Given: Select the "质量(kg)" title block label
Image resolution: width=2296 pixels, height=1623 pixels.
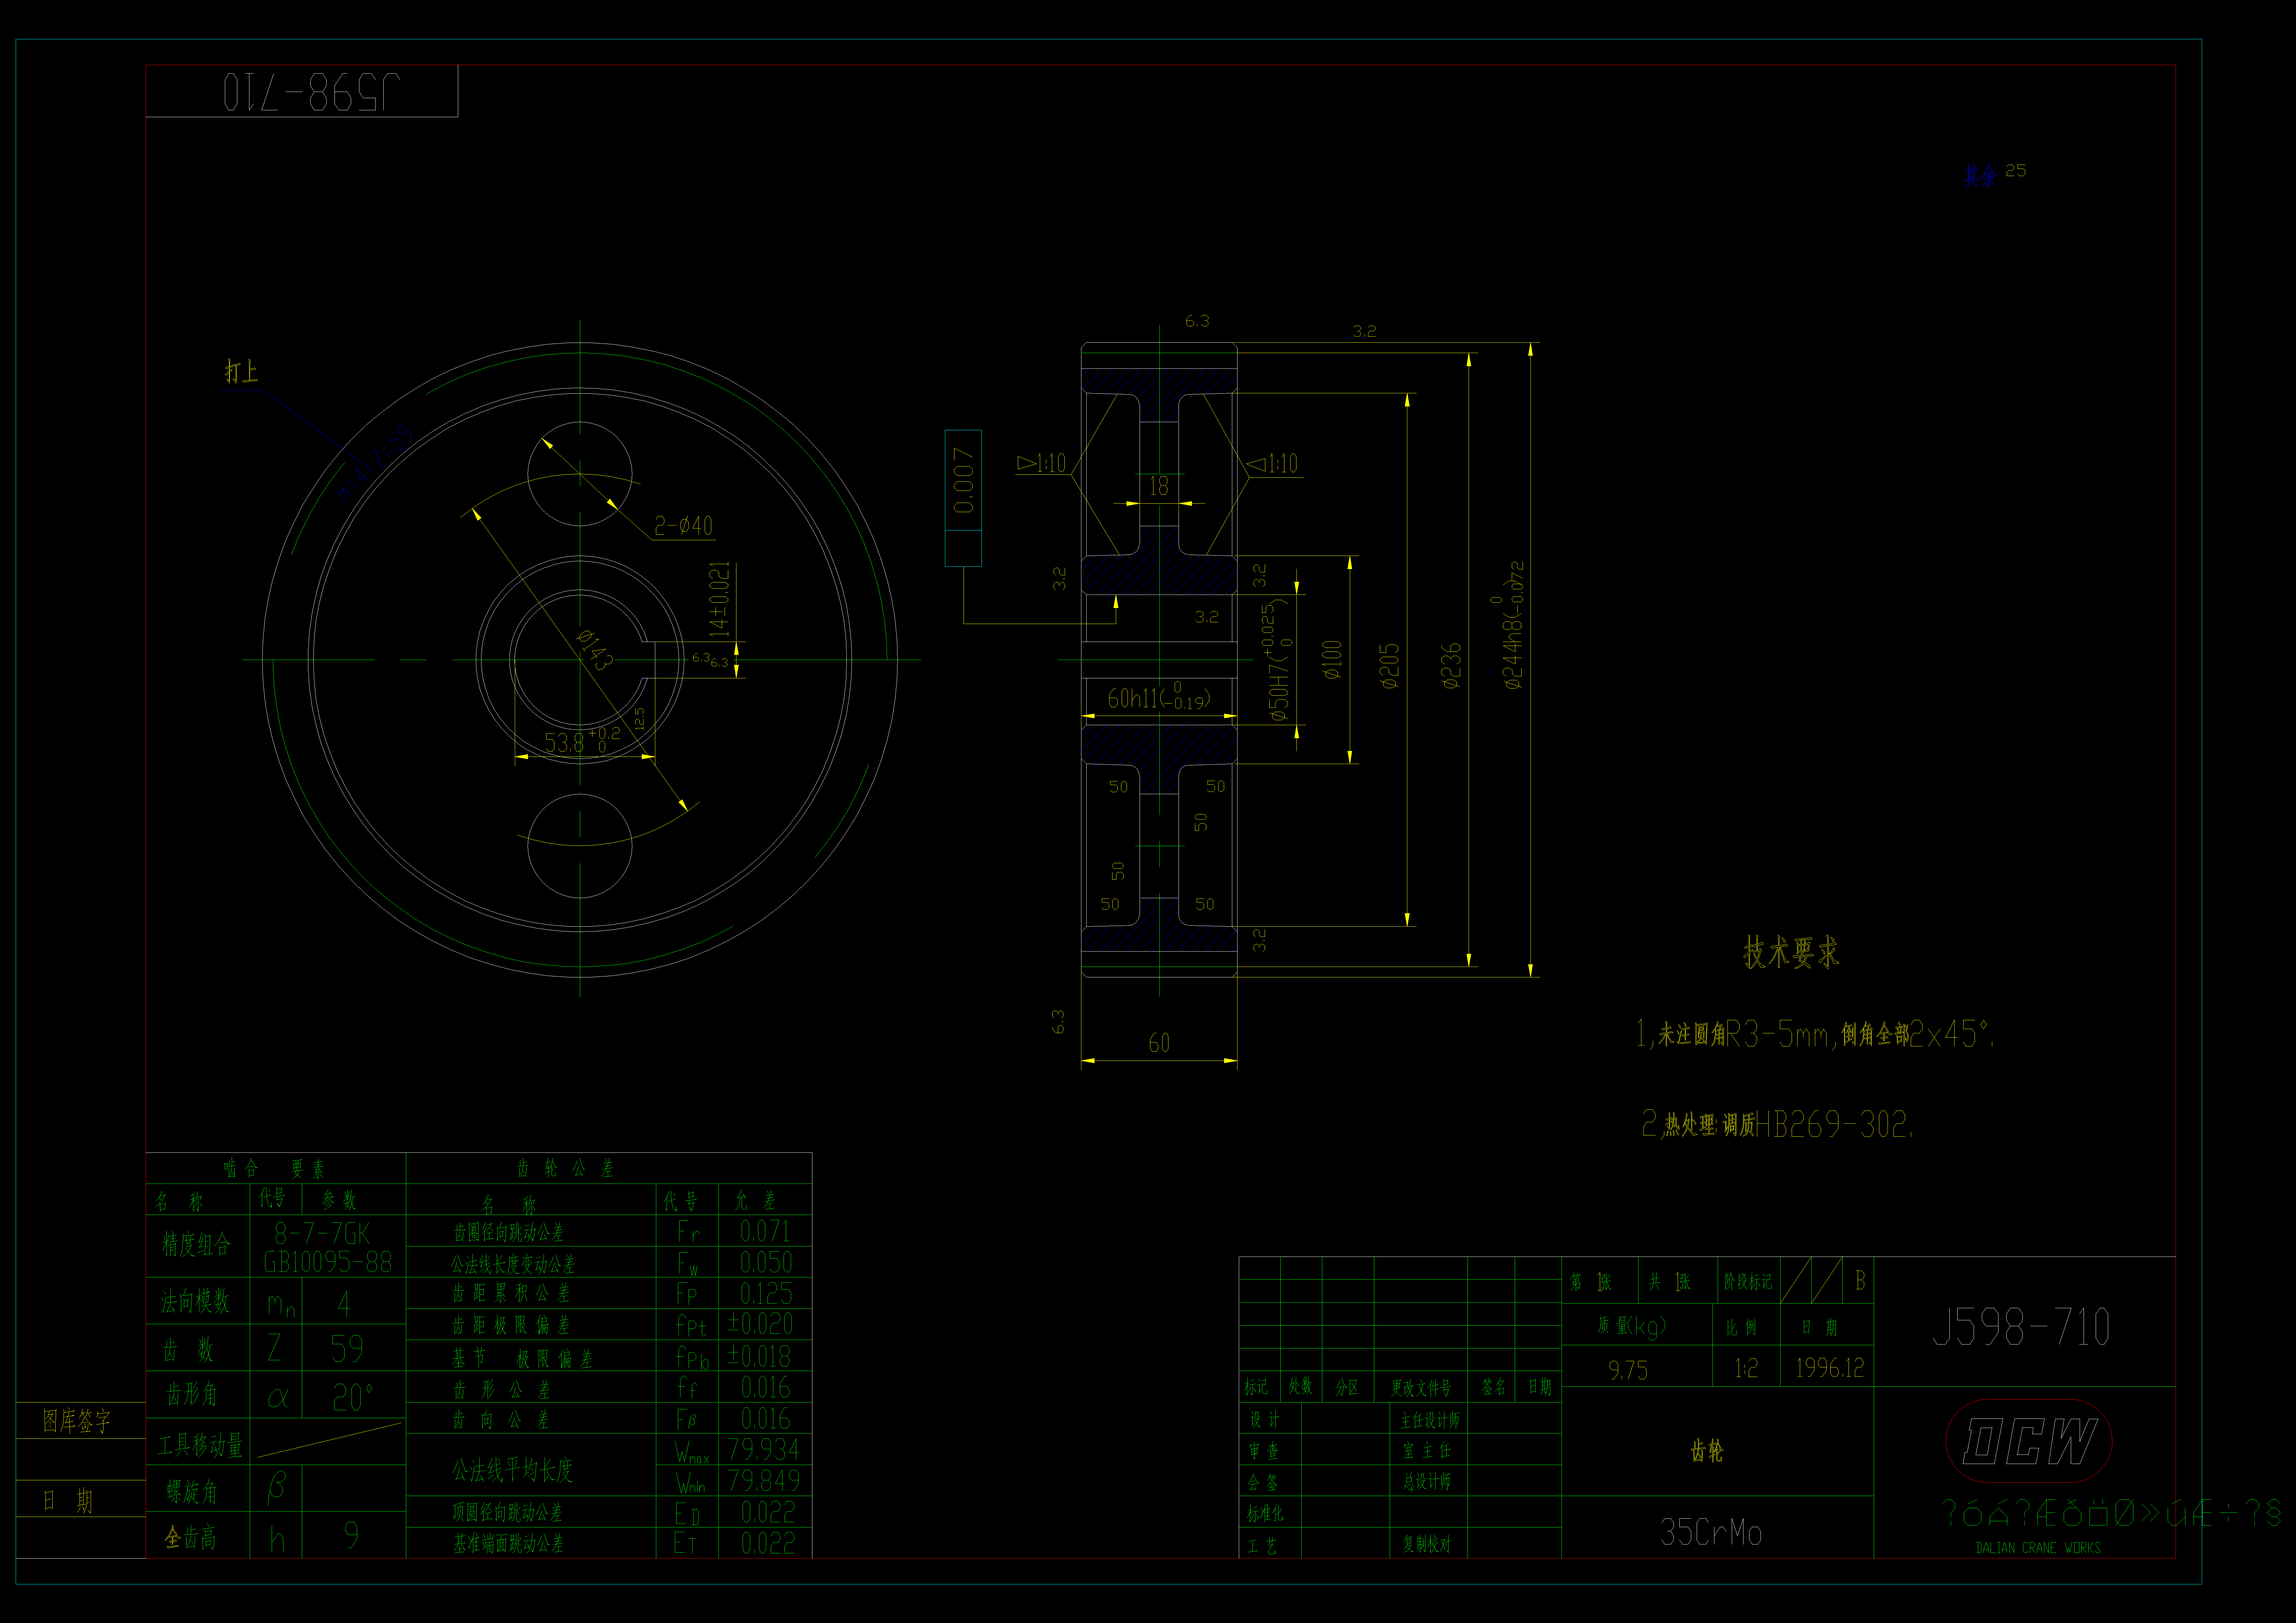Looking at the screenshot, I should (x=1632, y=1327).
